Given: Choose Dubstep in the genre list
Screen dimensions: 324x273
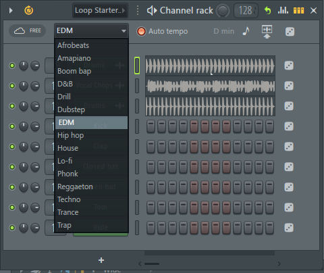Looking at the screenshot, I should click(x=92, y=109).
